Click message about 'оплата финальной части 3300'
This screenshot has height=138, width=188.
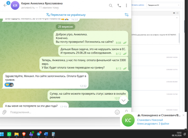[84, 64]
